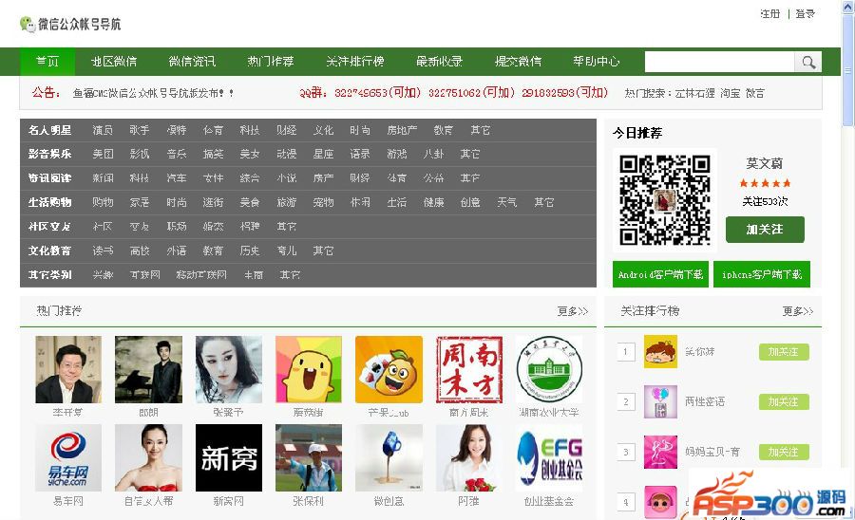
Task: Click the WeChat logo icon
Action: point(28,24)
